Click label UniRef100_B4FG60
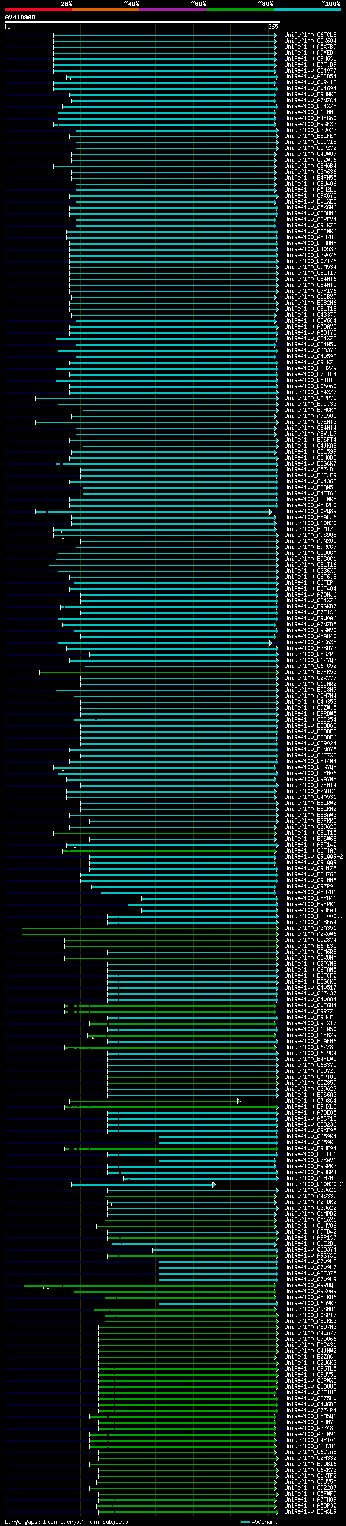The width and height of the screenshot is (346, 1526). pos(310,118)
